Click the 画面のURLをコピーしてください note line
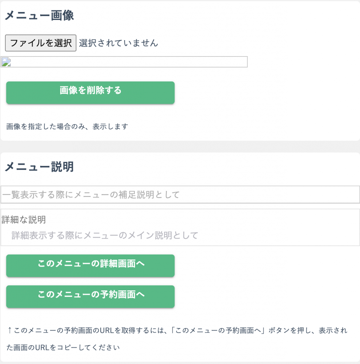 [63, 347]
